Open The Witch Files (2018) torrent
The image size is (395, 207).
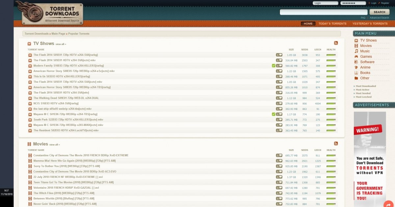point(64,193)
